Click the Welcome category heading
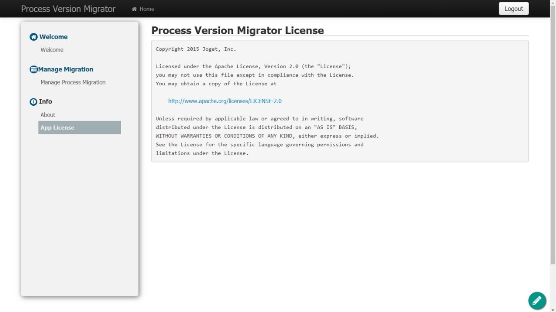 [53, 37]
